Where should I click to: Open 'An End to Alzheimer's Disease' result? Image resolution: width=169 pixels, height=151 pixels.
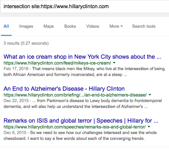64,89
